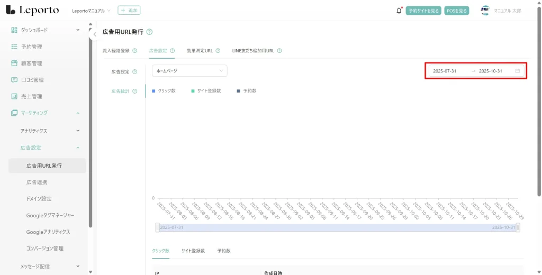542x275 pixels.
Task: Switch to the 流入経路登録 tab
Action: pos(116,51)
